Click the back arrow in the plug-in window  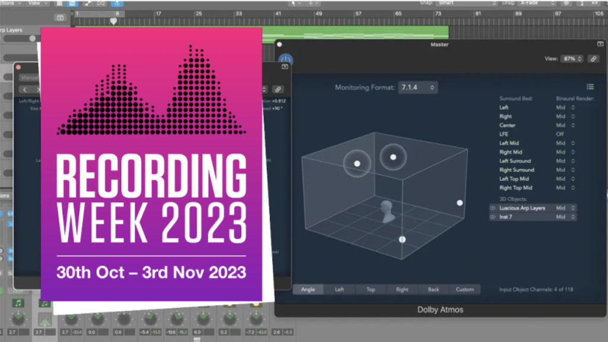(25, 90)
